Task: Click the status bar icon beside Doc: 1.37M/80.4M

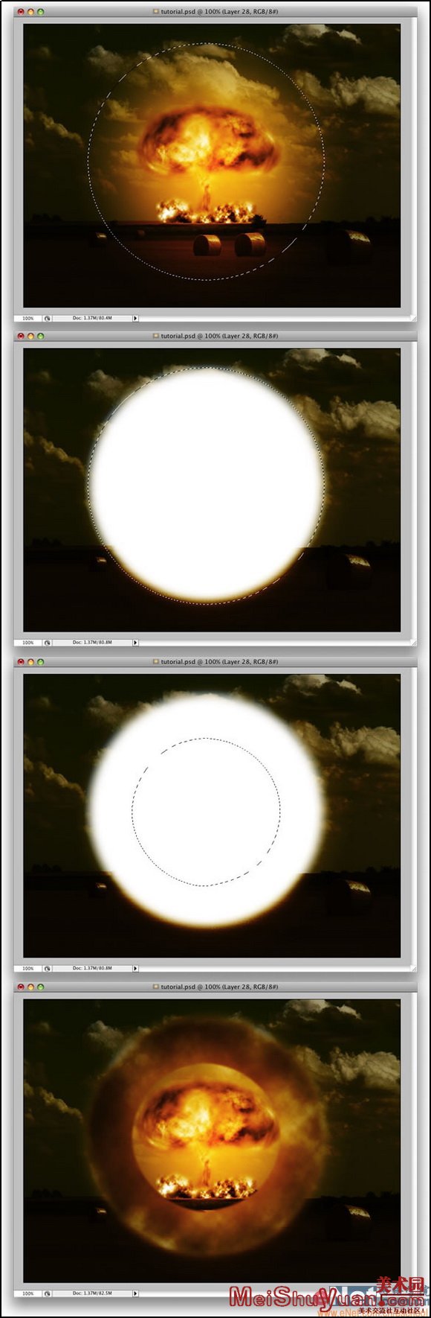Action: [x=47, y=318]
